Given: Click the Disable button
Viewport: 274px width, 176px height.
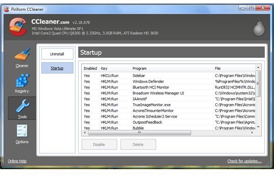Looking at the screenshot, I should coord(99,145).
